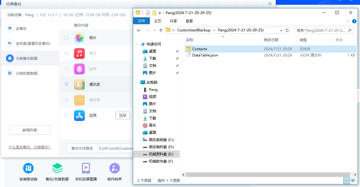Image resolution: width=360 pixels, height=187 pixels.
Task: Click the 教程列表 button
Action: [30, 130]
